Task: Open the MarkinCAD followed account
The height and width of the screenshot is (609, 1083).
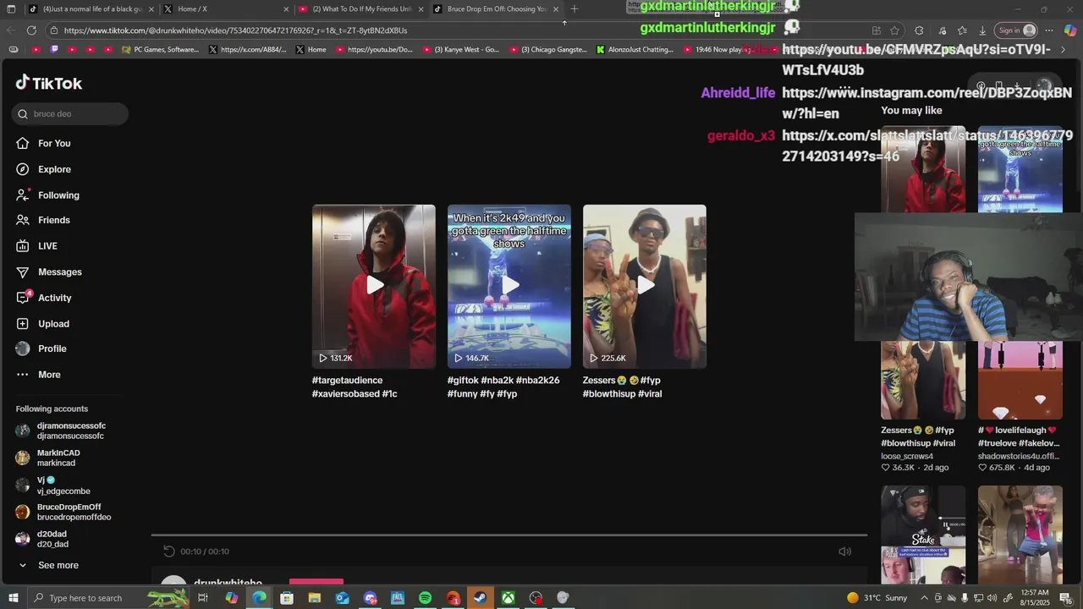Action: coord(58,458)
